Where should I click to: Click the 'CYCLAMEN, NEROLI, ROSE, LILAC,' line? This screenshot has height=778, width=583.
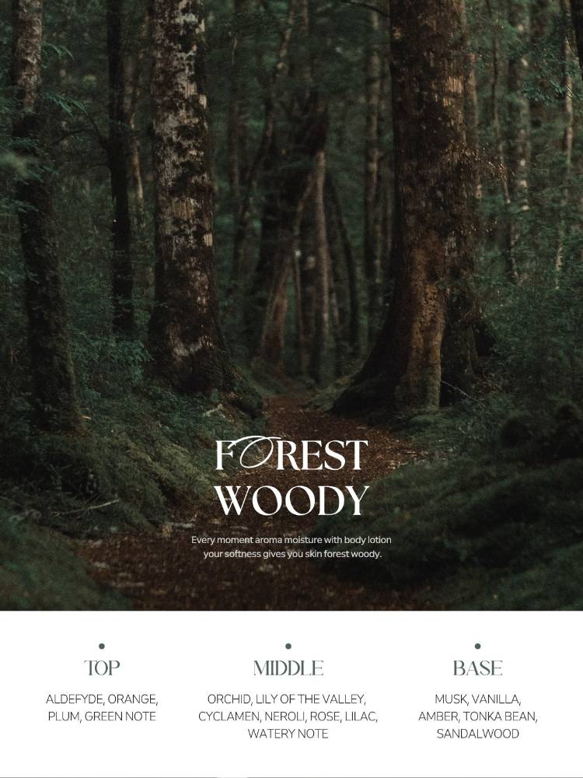pos(288,717)
